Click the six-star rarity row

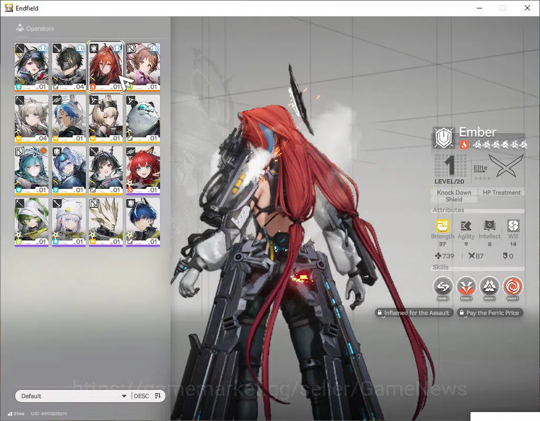tap(499, 145)
